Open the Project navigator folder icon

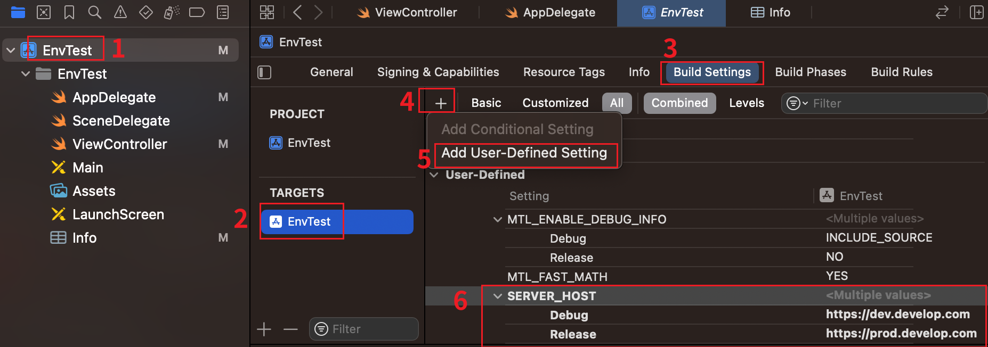tap(18, 12)
